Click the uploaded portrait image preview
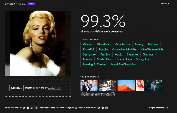The image size is (177, 113). point(38,43)
